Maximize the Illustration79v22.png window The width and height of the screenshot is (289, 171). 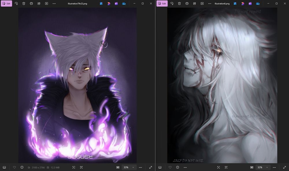143,3
